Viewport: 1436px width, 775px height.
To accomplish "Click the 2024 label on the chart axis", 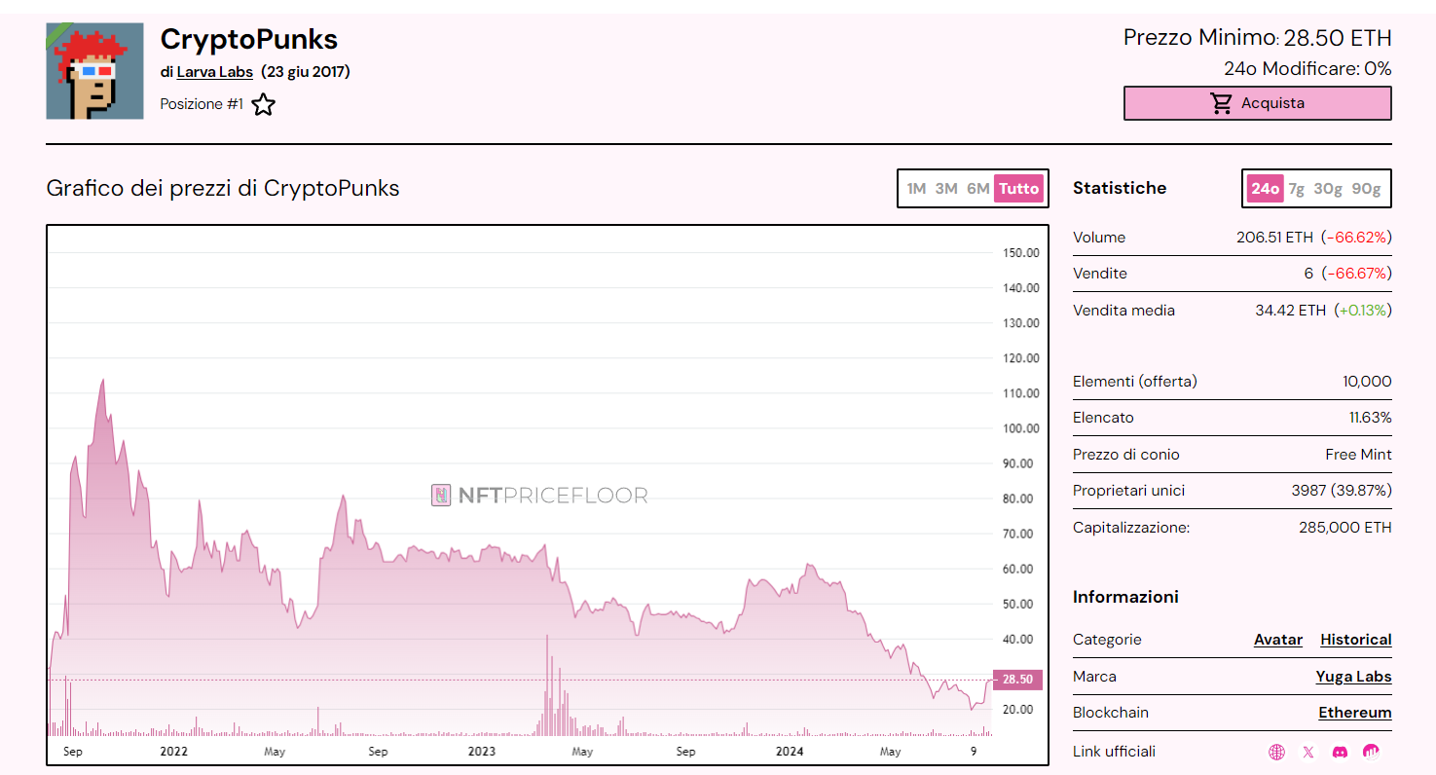I will pyautogui.click(x=790, y=752).
